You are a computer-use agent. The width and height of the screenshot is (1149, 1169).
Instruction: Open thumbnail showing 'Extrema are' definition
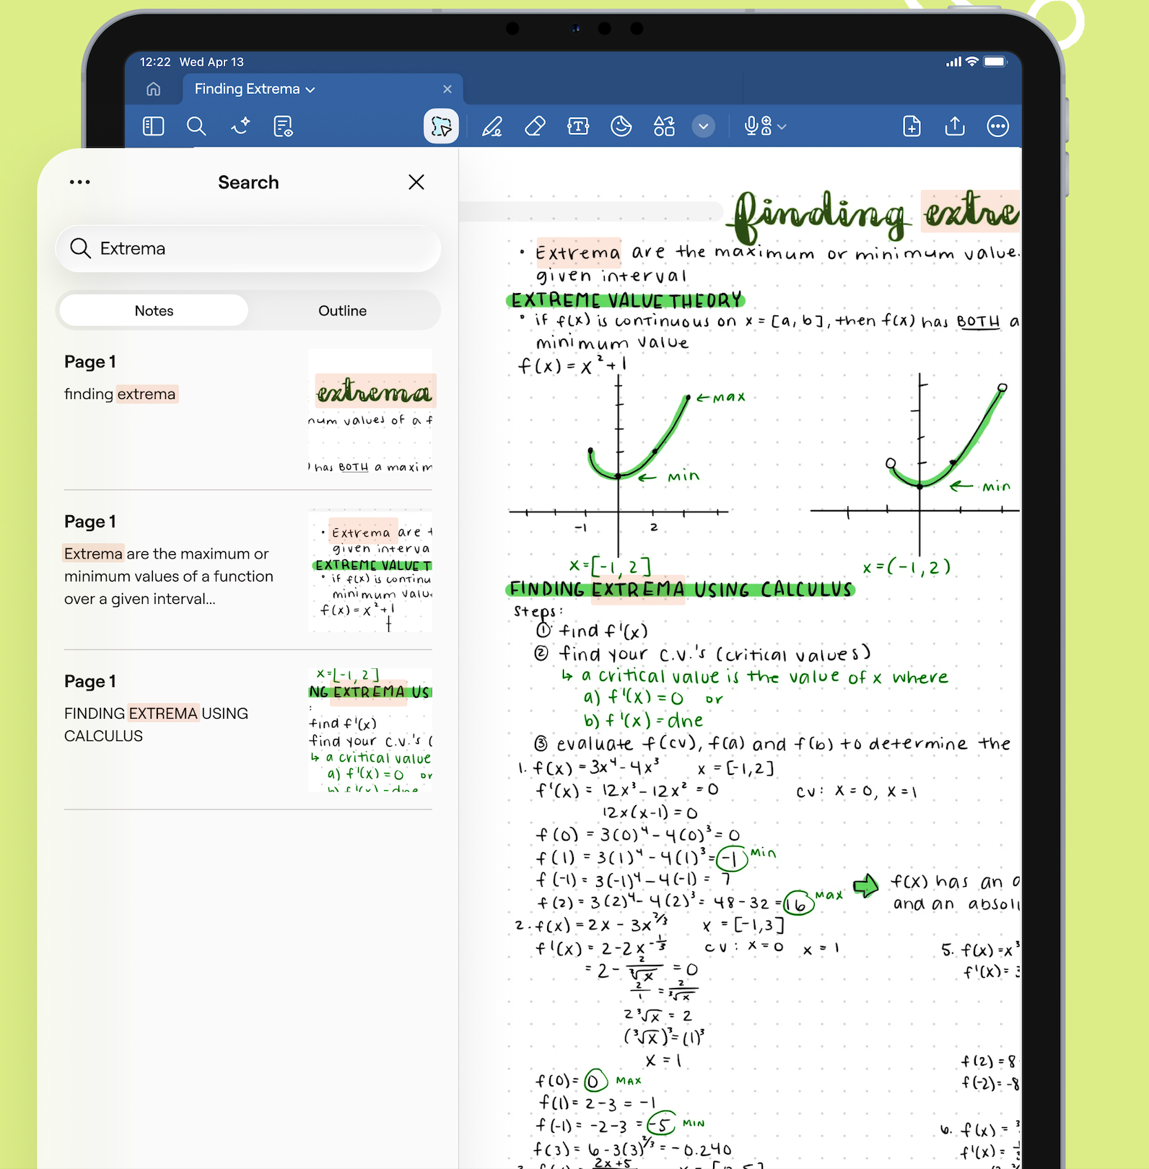coord(370,571)
